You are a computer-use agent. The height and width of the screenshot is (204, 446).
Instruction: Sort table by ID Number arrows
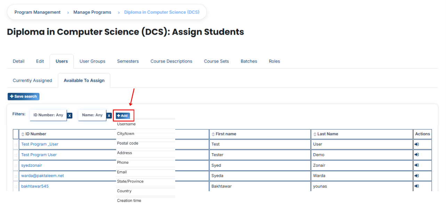[x=23, y=134]
